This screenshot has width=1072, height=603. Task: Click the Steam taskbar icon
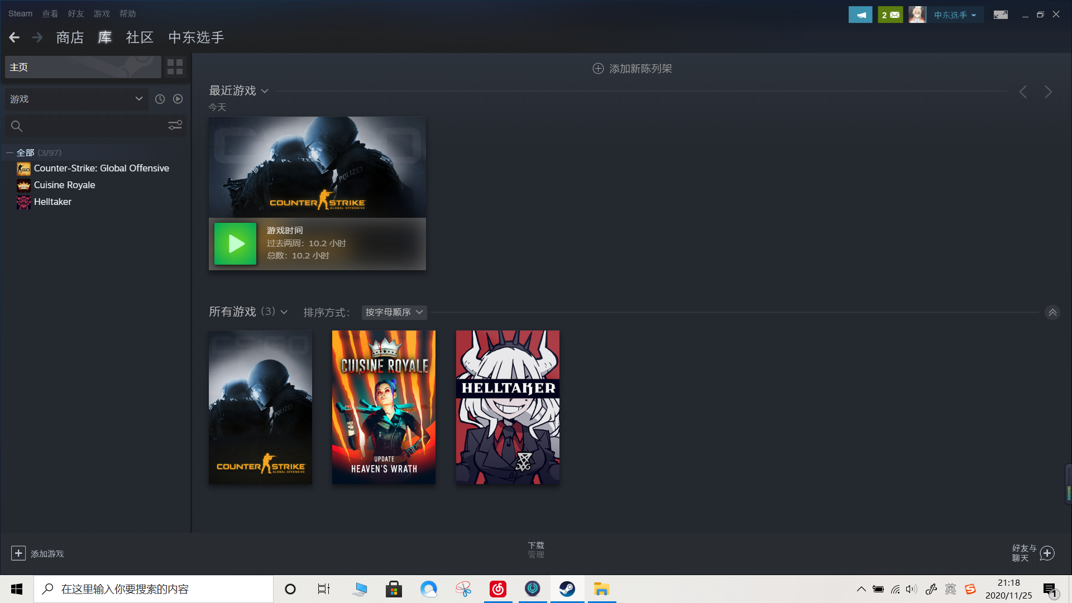(x=567, y=589)
